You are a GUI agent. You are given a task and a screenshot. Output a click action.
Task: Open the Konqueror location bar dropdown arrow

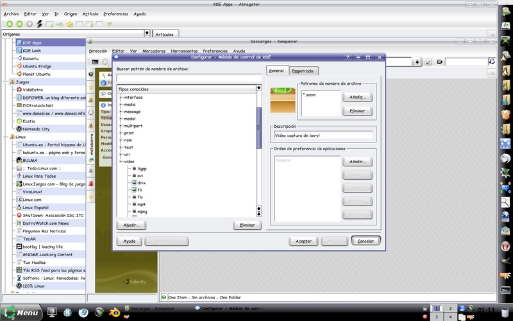(417, 62)
